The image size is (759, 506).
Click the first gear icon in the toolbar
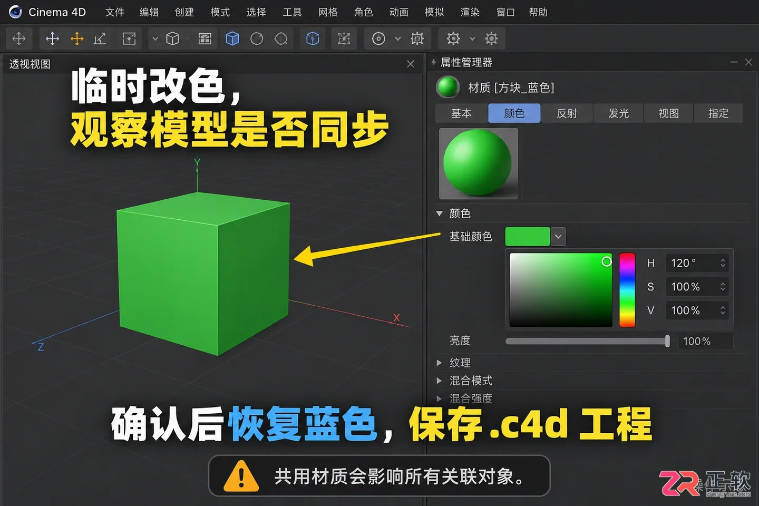453,38
